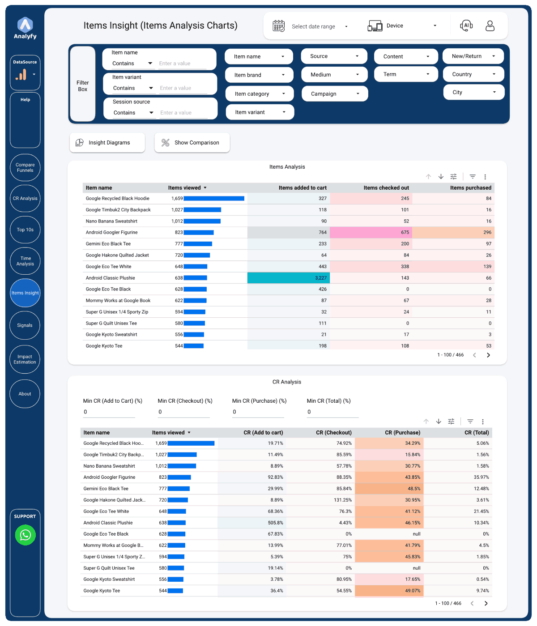Open Top 10s page
The image size is (537, 626).
tap(25, 230)
